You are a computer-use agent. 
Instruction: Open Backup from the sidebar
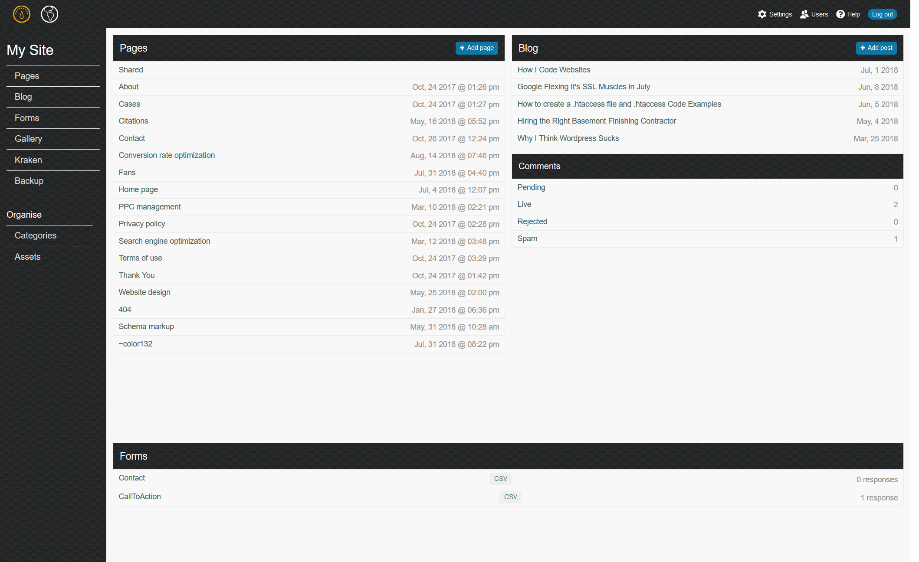(29, 181)
